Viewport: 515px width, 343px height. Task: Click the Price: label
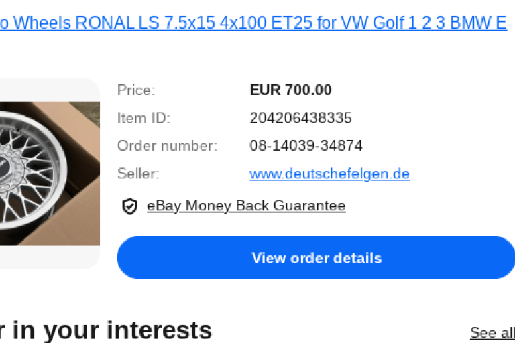(x=136, y=90)
